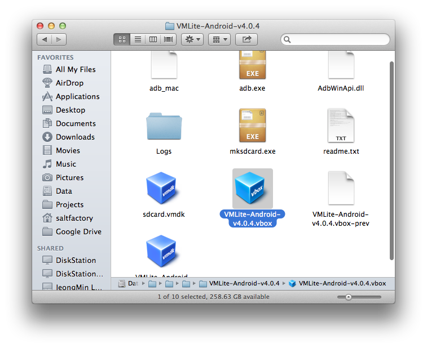The image size is (427, 348).
Task: Click the yellow minimize window button
Action: point(51,26)
